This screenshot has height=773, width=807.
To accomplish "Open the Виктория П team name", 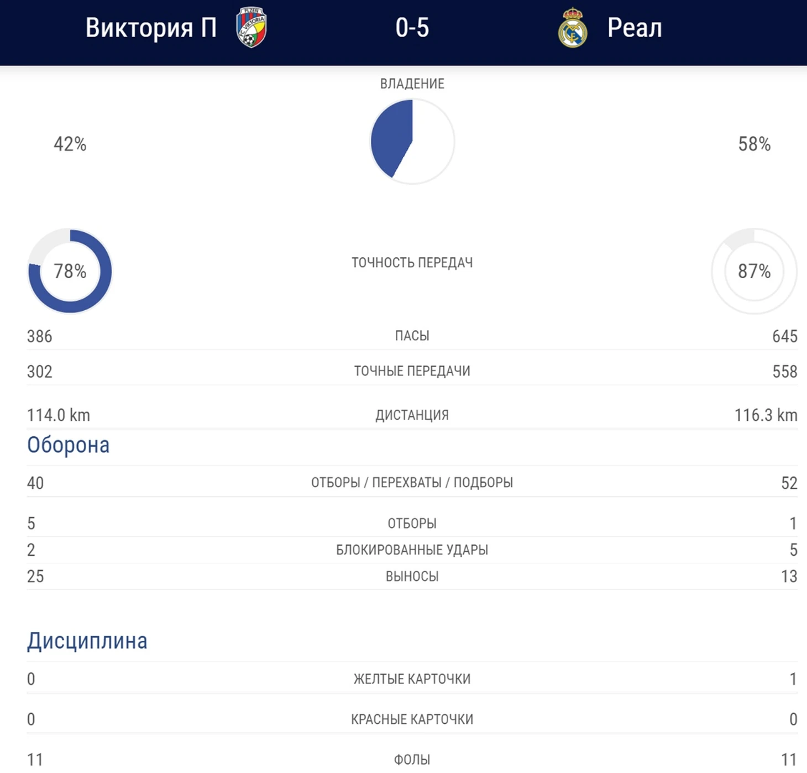I will pyautogui.click(x=151, y=28).
